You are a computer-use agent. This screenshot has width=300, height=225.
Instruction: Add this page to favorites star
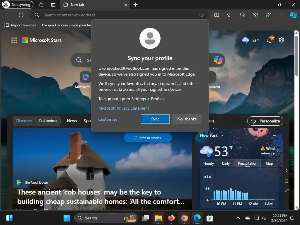(x=201, y=15)
